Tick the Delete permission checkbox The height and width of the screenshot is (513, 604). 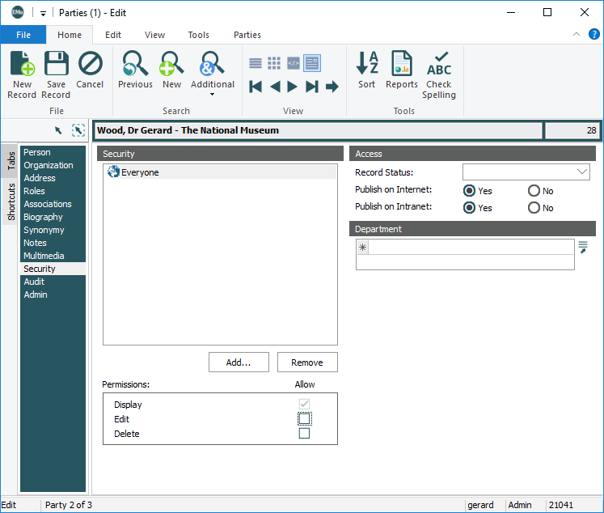pos(304,433)
